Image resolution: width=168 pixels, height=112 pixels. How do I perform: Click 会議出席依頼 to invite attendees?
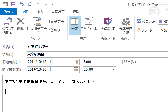coord(126,26)
